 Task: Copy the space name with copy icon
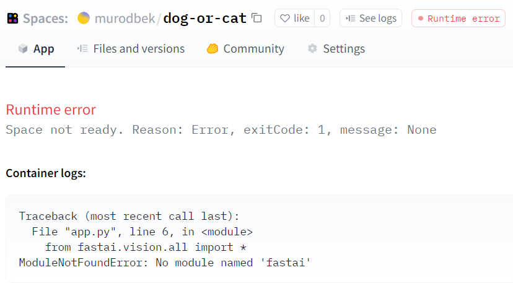pos(257,19)
